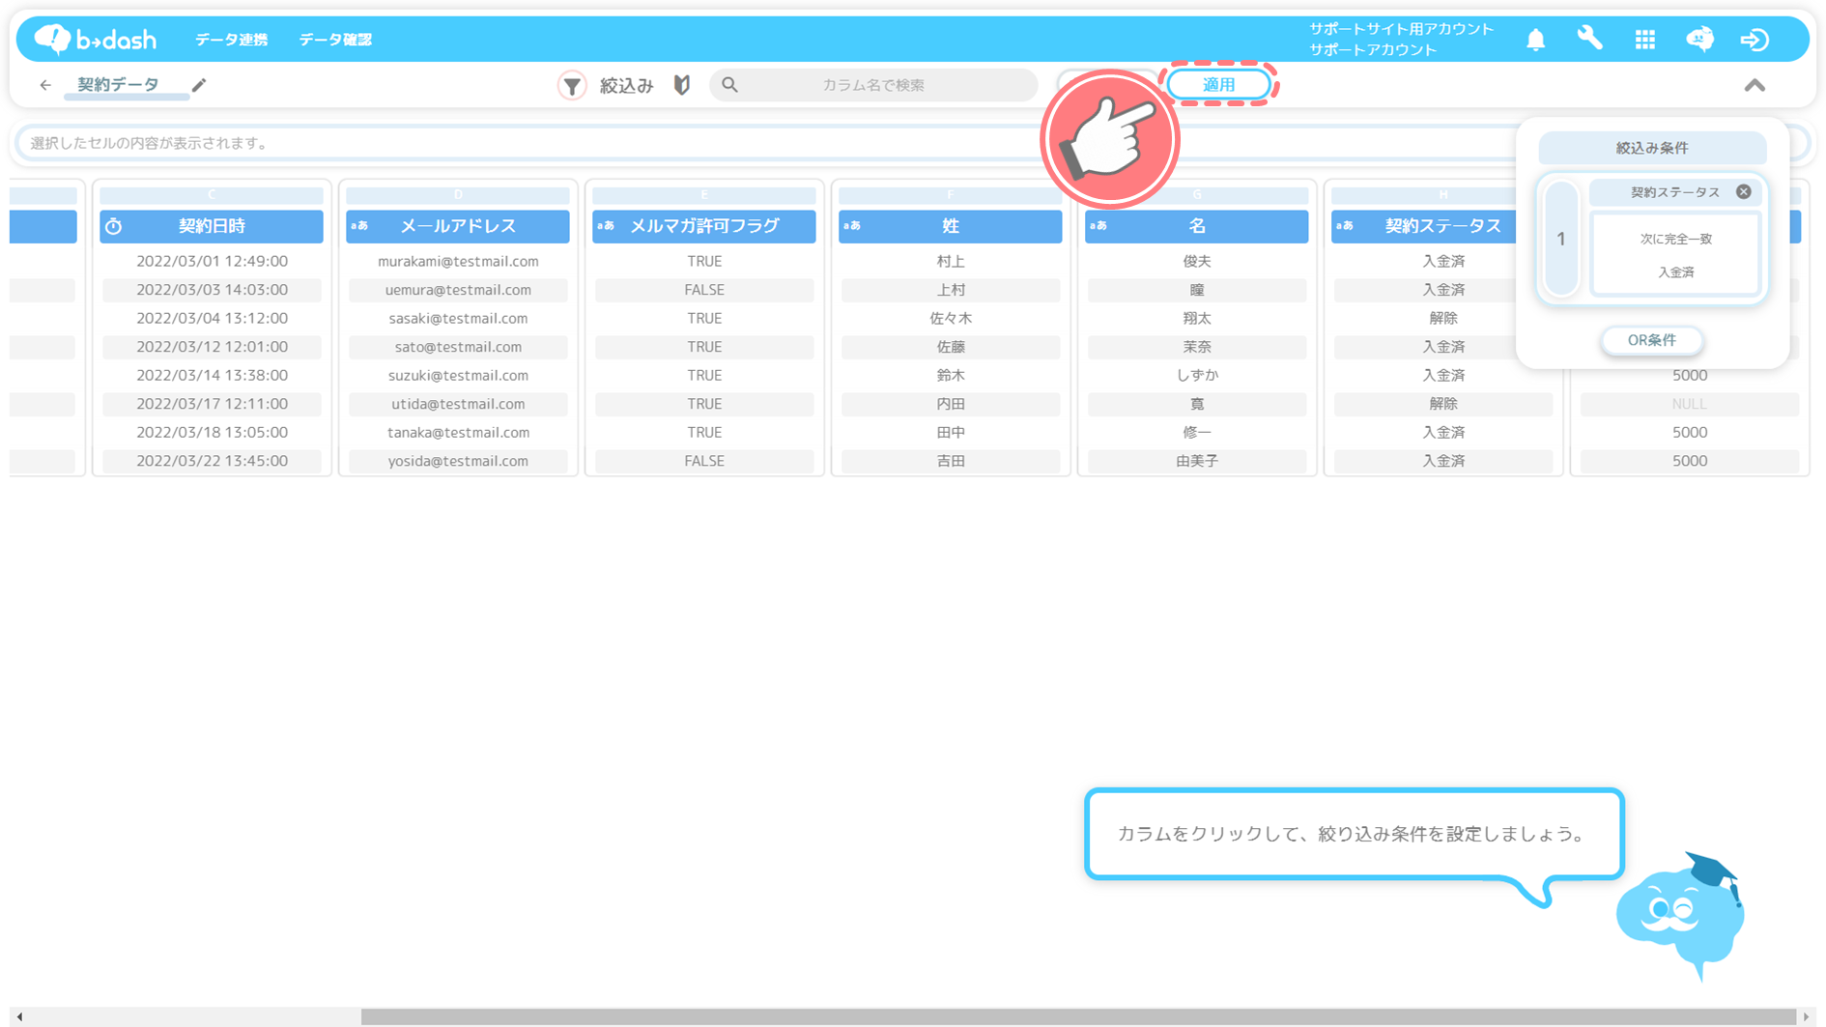Click the 適用 apply button
Image resolution: width=1826 pixels, height=1027 pixels.
click(x=1218, y=85)
